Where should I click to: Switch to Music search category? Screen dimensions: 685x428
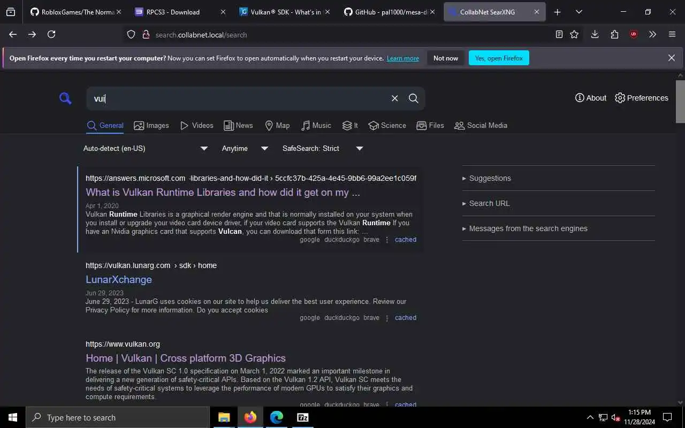pos(316,125)
